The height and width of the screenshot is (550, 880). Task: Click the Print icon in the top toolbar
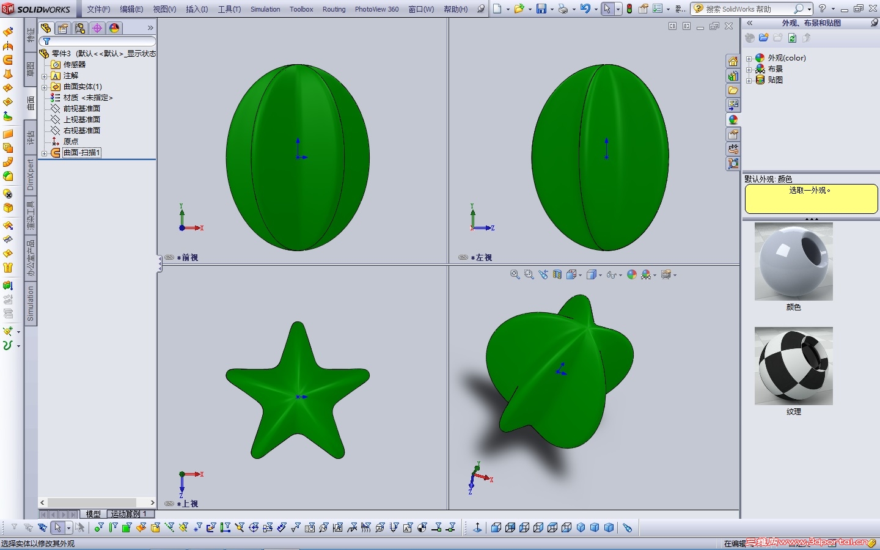click(x=563, y=9)
